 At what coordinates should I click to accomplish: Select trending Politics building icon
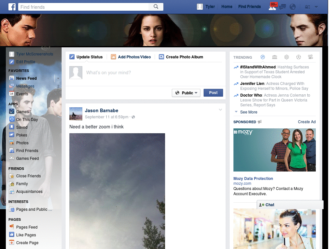[x=274, y=57]
